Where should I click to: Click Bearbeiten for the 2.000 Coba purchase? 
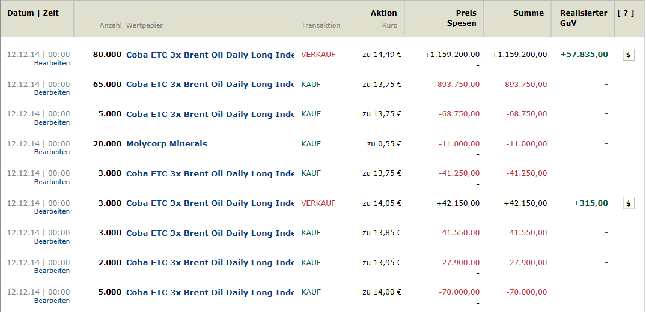(52, 271)
